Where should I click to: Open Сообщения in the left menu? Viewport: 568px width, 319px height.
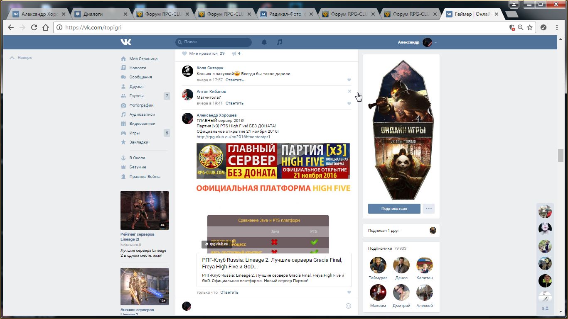(x=140, y=77)
